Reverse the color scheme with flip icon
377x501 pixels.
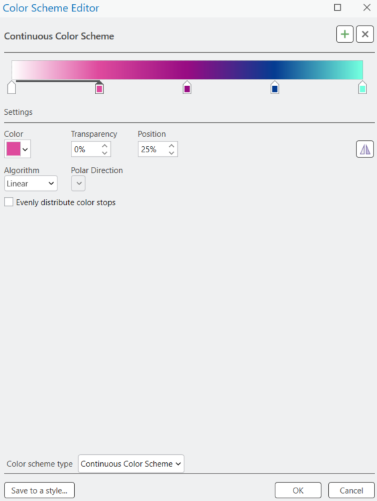365,149
